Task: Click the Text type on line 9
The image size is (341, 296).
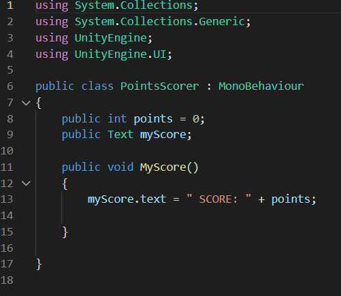Action: point(120,135)
